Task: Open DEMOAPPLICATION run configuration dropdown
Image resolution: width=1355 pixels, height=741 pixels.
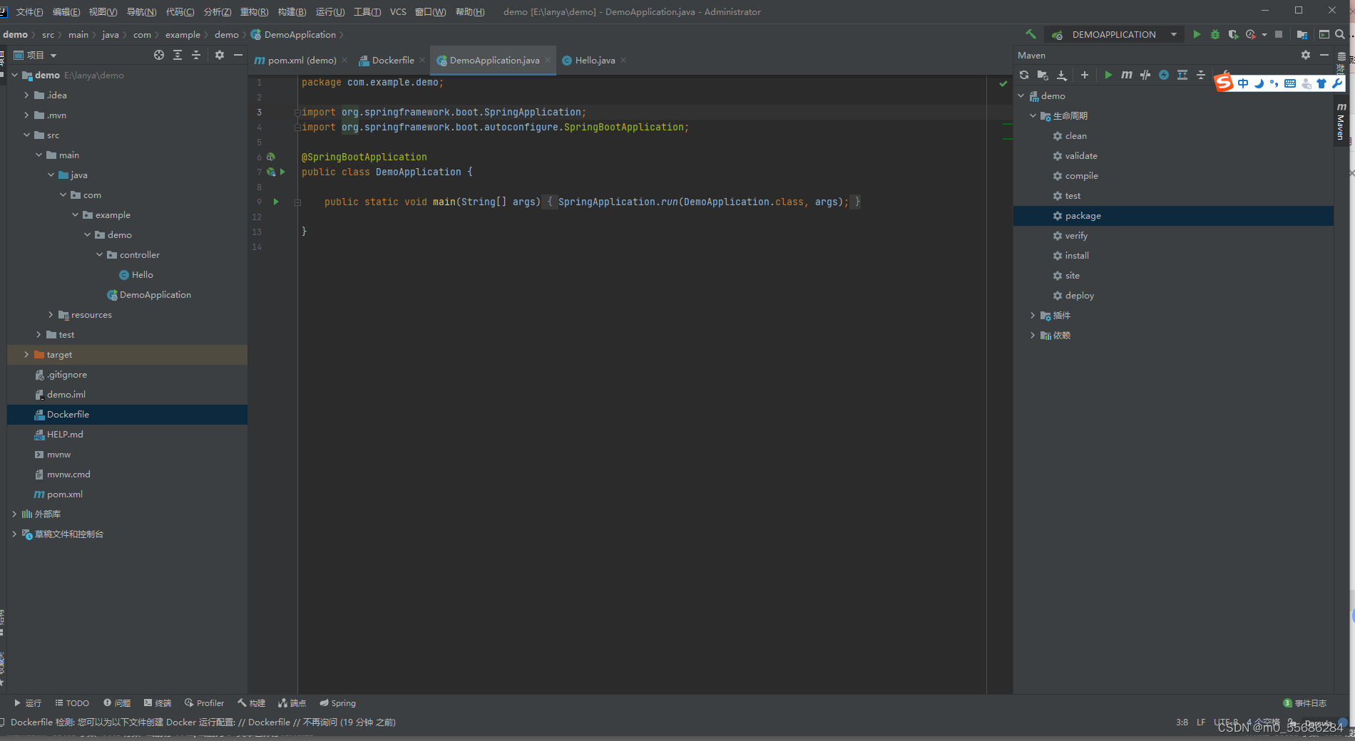Action: [1115, 34]
